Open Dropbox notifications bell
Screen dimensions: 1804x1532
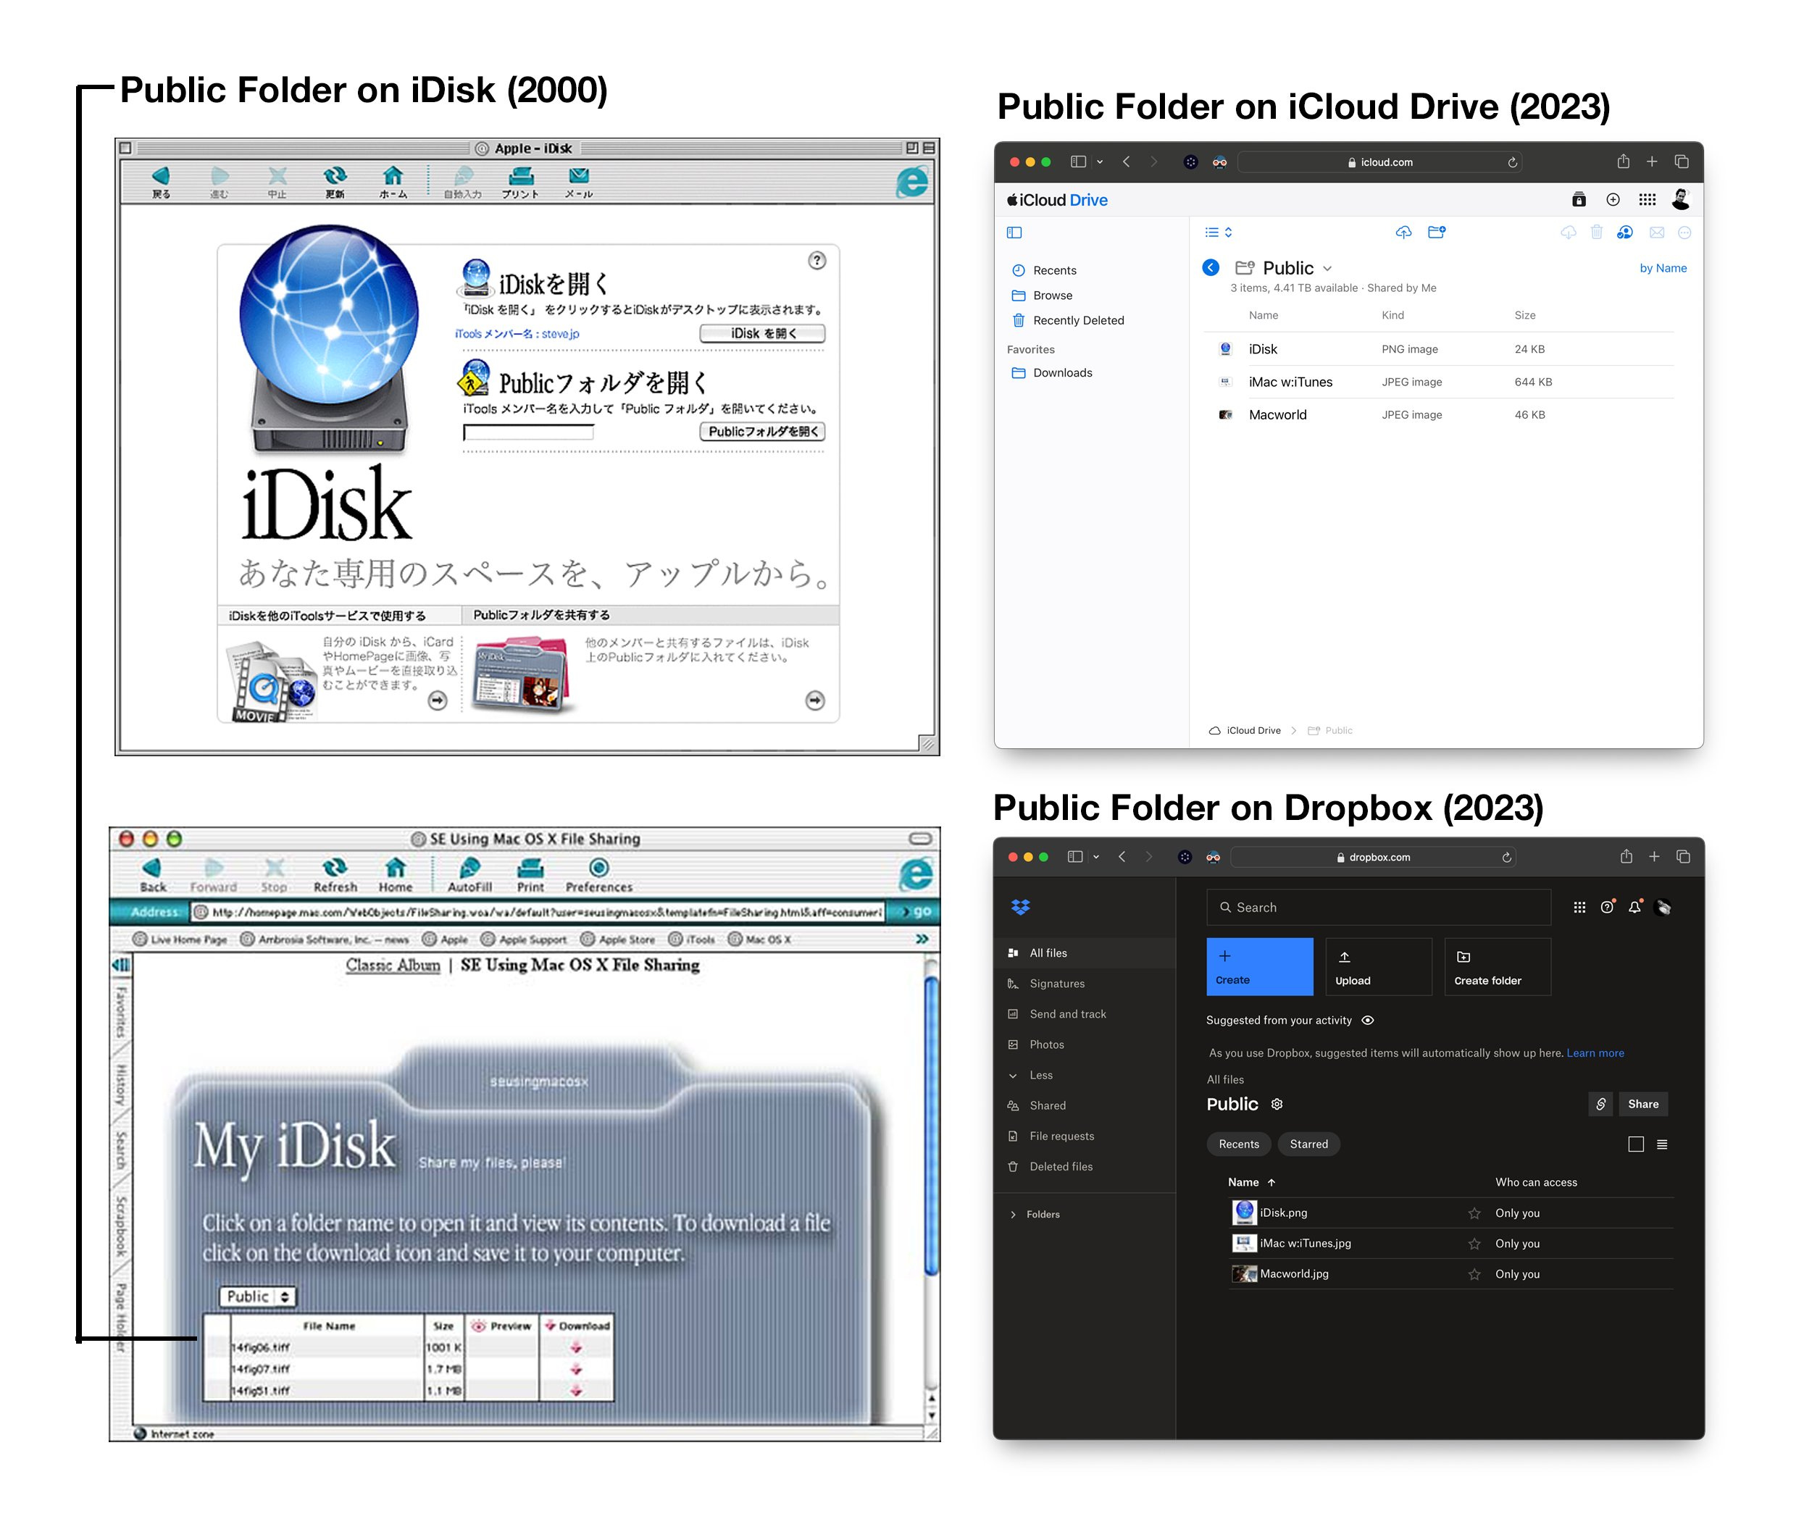[x=1634, y=907]
